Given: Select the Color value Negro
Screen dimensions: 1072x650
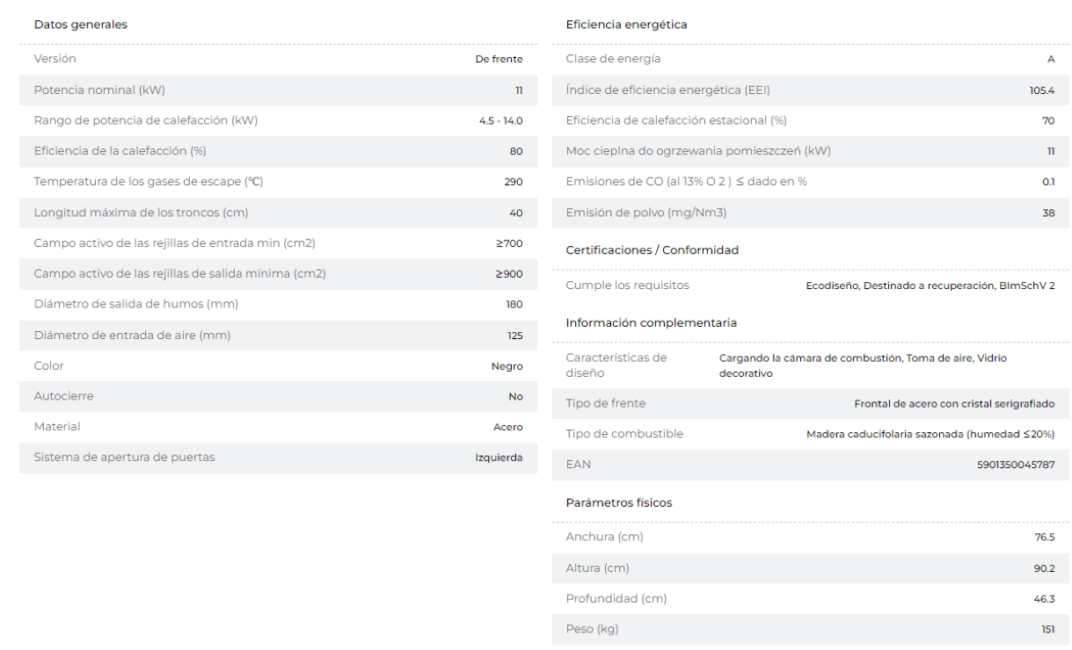Looking at the screenshot, I should 507,366.
